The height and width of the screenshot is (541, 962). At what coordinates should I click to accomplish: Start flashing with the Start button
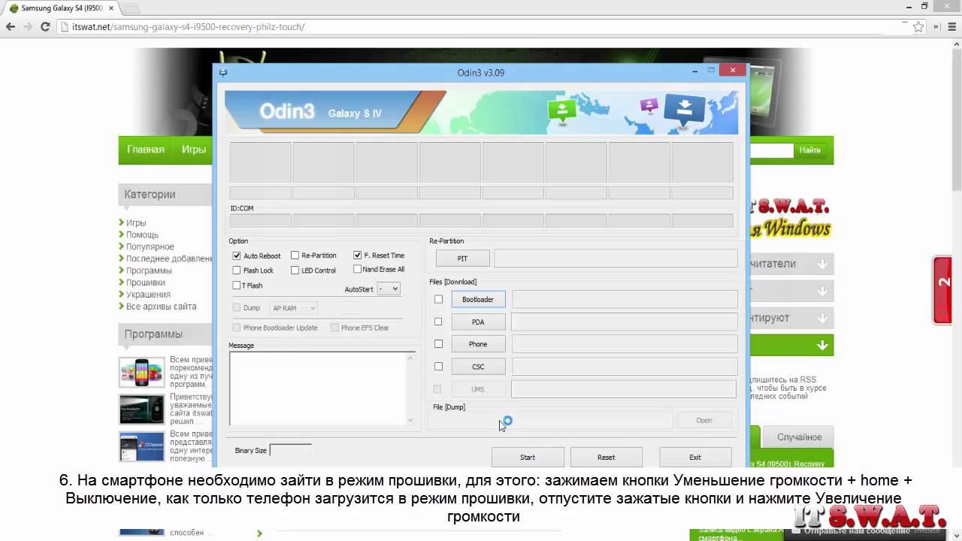(528, 457)
